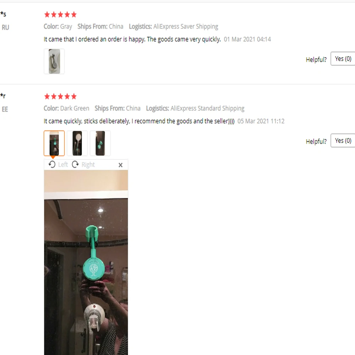The height and width of the screenshot is (355, 355).
Task: Click the AliExpress Saver Shipping text
Action: point(186,27)
